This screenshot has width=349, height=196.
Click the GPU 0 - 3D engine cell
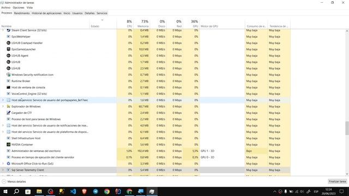click(x=222, y=157)
